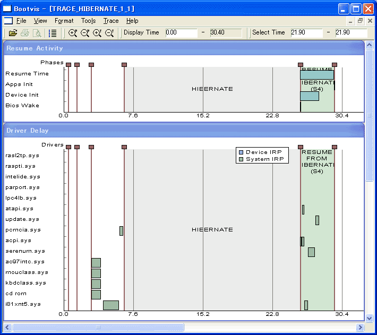Select the Device Init bar

310,96
